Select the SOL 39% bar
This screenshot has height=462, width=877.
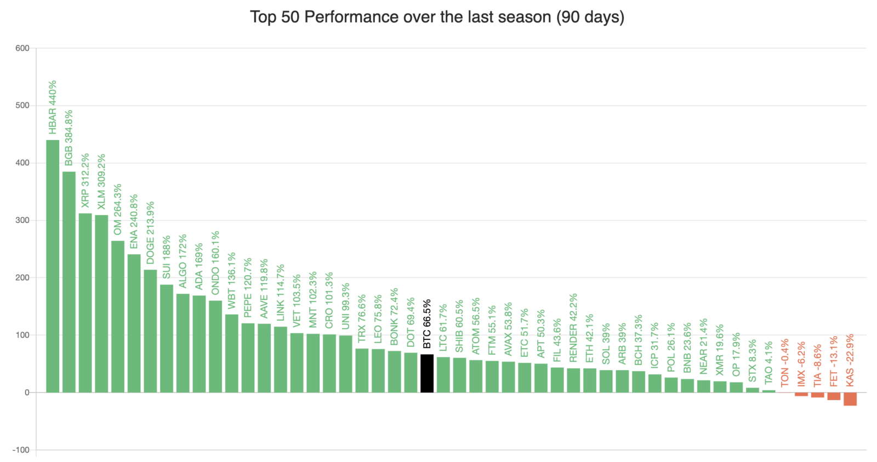tap(606, 382)
